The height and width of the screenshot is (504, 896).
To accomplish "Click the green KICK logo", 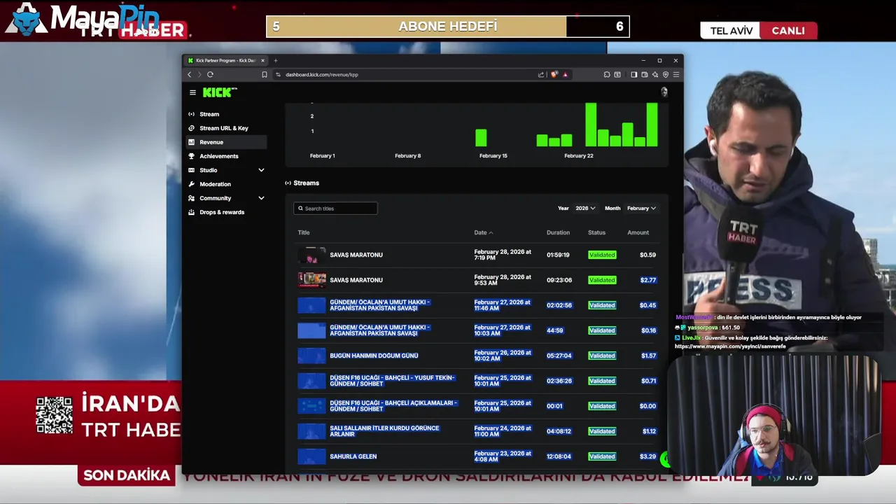I will coord(220,92).
